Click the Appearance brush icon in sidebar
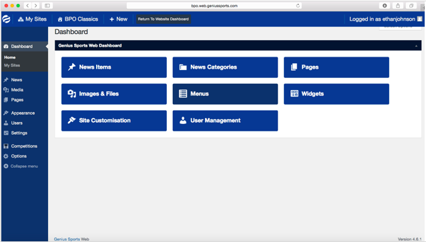Viewport: 426px width, 242px height. click(6, 113)
